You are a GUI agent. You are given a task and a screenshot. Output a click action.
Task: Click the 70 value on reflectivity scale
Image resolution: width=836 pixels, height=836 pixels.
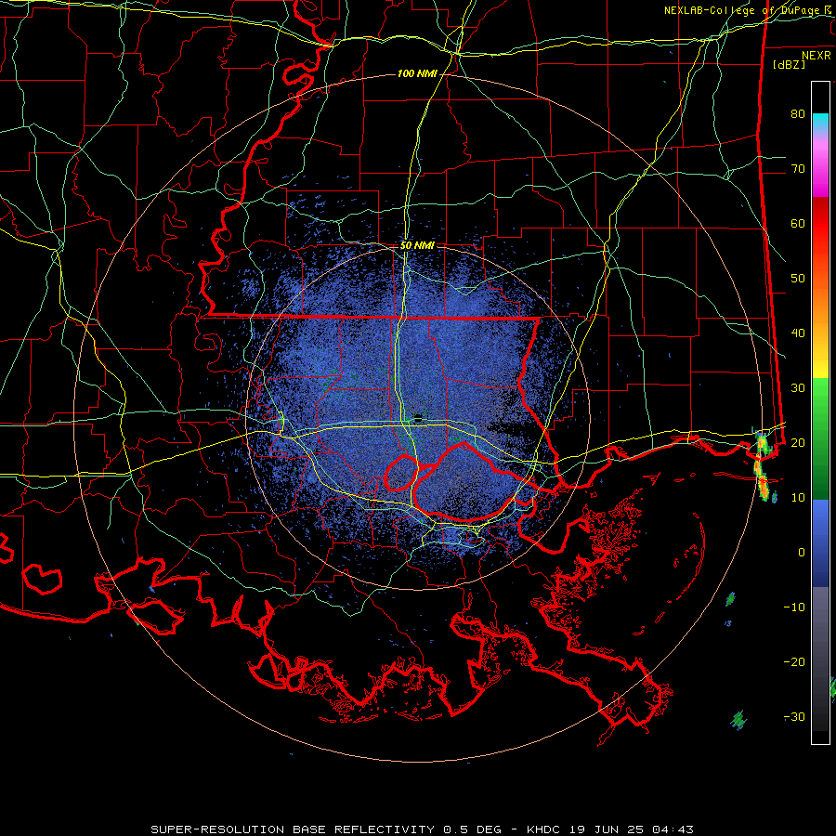(x=798, y=168)
